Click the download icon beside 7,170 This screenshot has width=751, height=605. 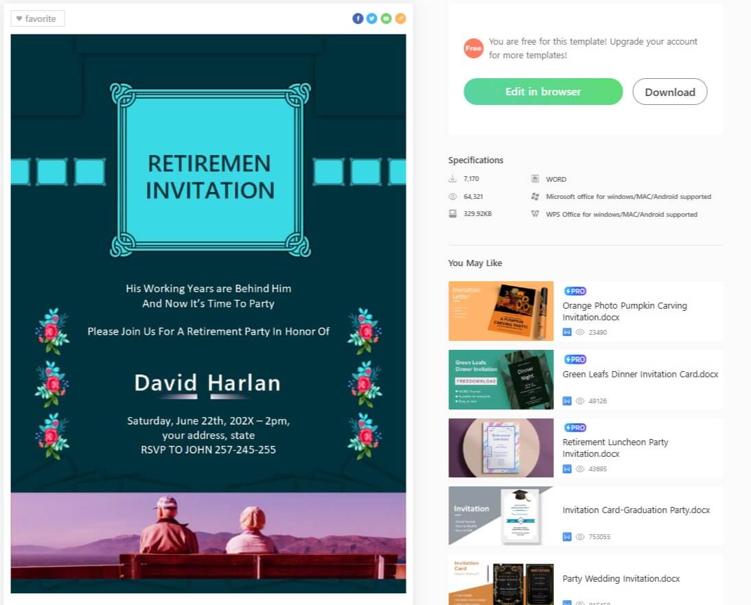click(452, 178)
